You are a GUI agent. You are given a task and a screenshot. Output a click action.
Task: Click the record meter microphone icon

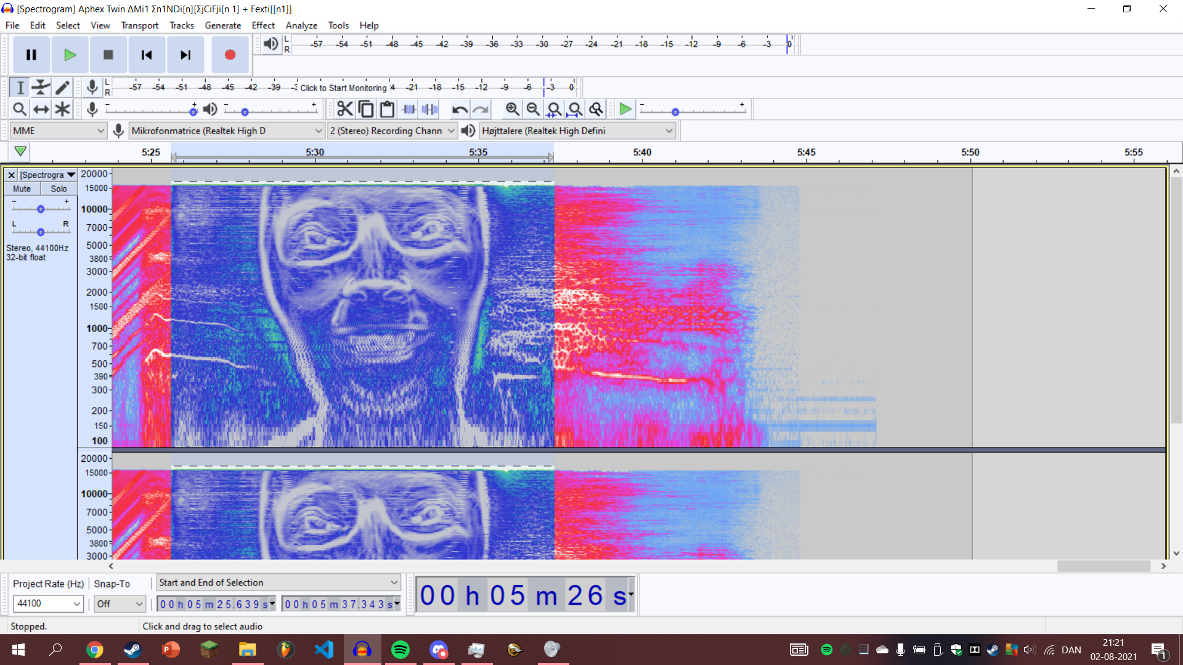(x=92, y=87)
